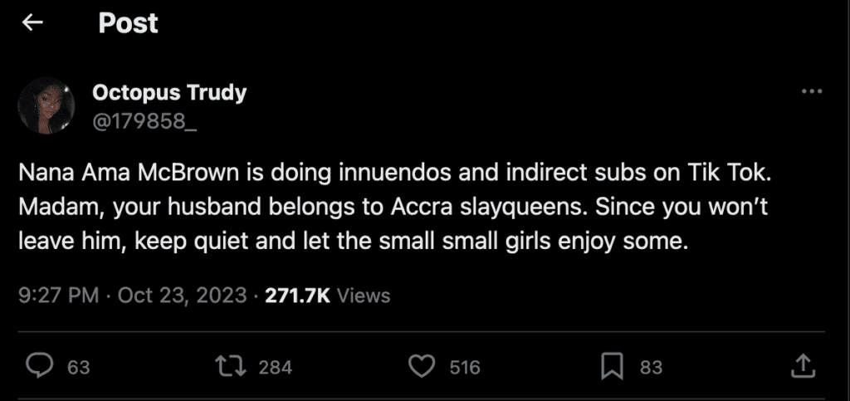Click the Post heading at the top
This screenshot has width=850, height=401.
coord(128,23)
